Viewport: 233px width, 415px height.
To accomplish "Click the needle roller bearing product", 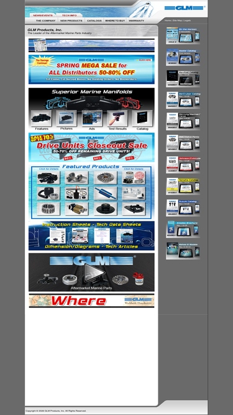I will pos(48,209).
